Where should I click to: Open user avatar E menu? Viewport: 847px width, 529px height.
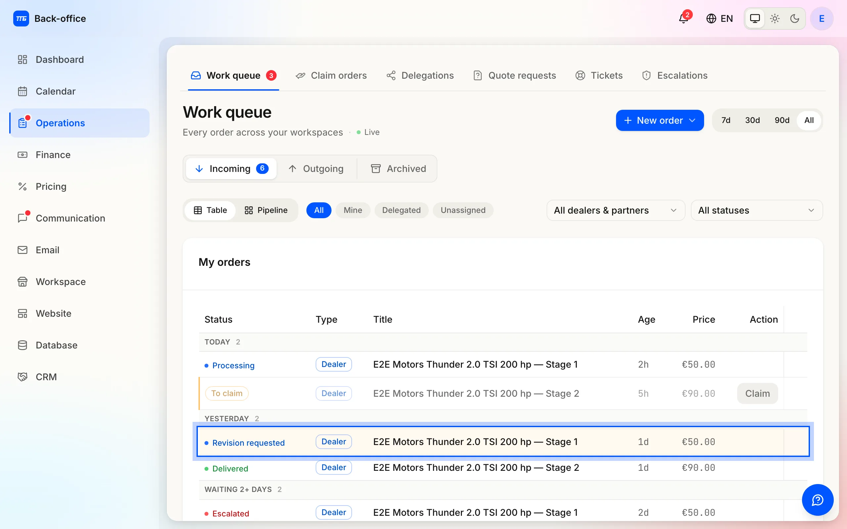pos(822,19)
